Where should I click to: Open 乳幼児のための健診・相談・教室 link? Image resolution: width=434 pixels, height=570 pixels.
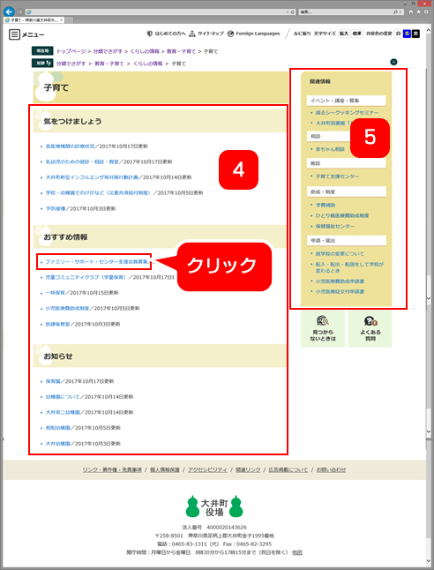pos(82,161)
